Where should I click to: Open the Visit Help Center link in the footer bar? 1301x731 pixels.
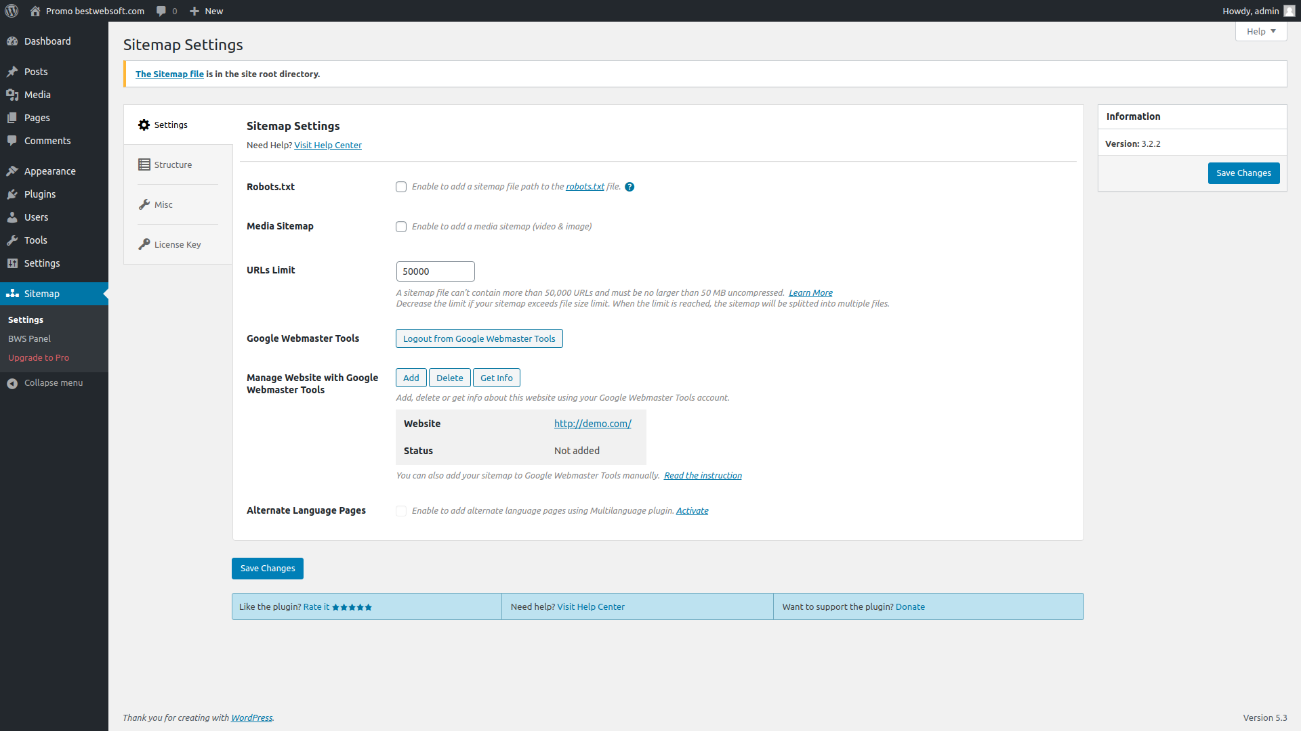point(591,607)
